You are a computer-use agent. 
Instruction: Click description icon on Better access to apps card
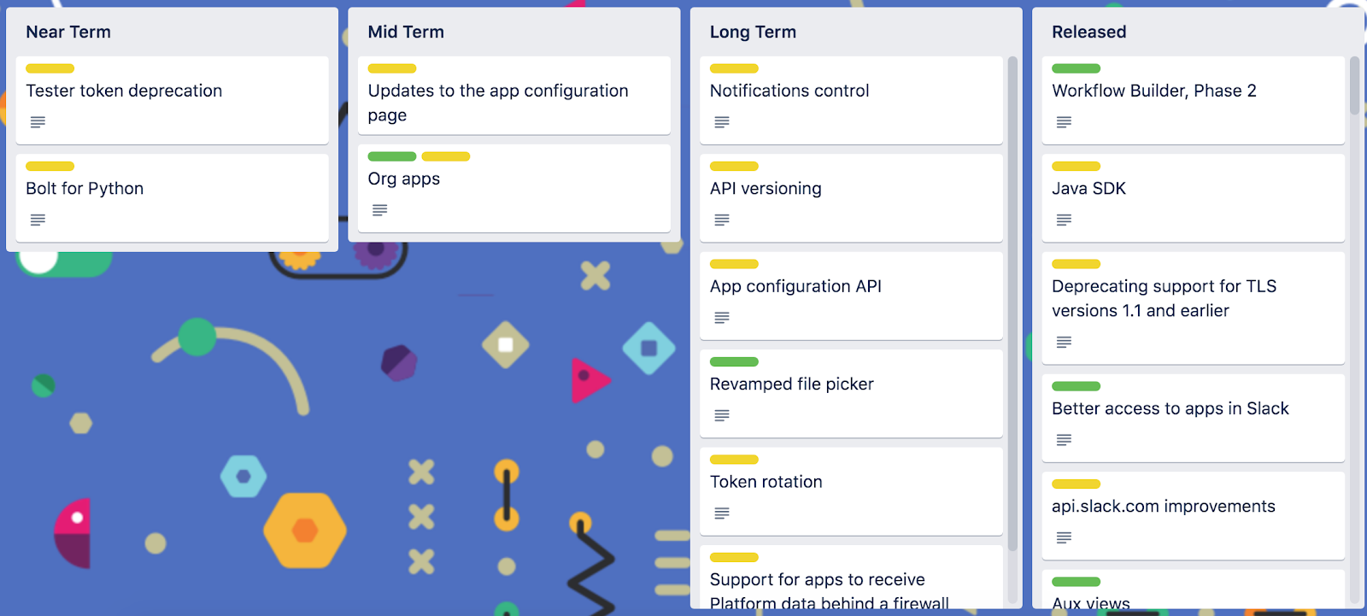(1064, 440)
